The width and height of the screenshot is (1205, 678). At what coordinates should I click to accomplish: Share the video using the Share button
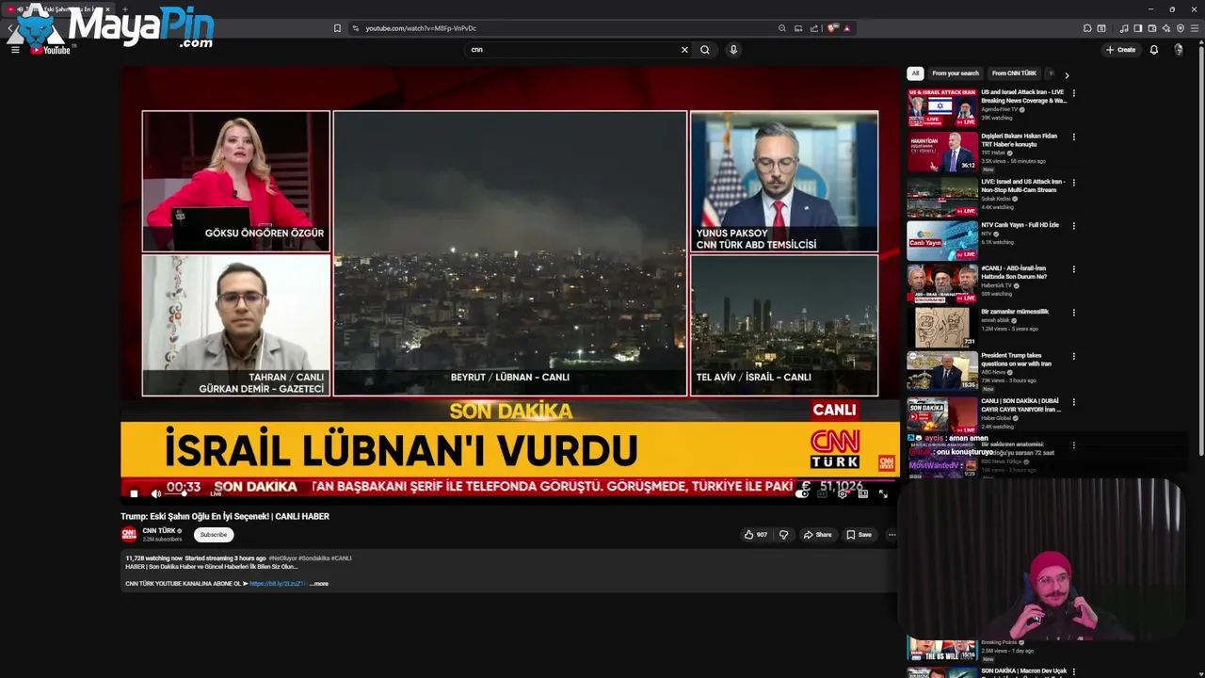point(817,535)
